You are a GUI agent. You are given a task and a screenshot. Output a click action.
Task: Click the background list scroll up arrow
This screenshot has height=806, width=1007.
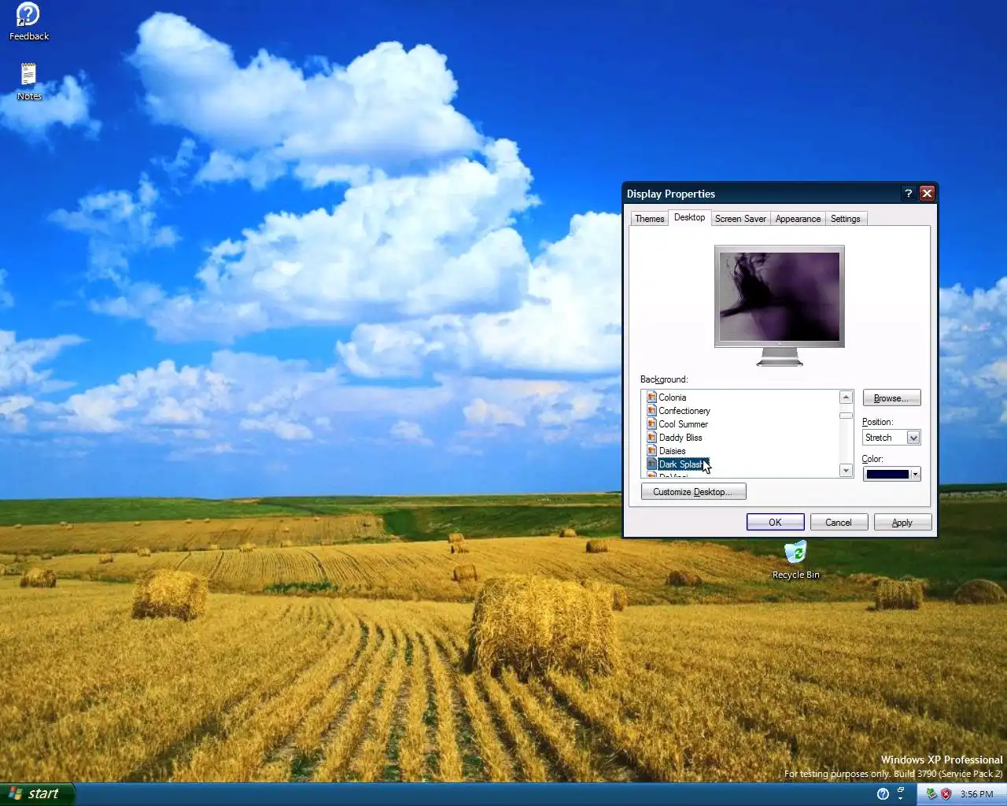coord(846,397)
